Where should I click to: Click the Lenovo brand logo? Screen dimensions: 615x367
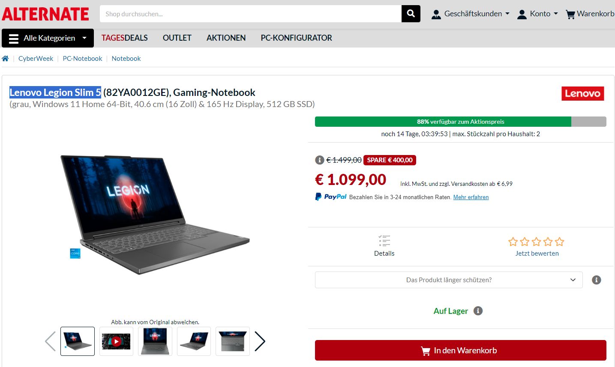(582, 93)
